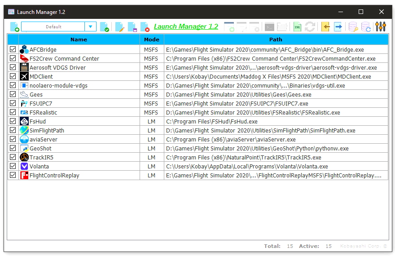Click the Default profile combo box field
The width and height of the screenshot is (395, 256).
point(53,26)
